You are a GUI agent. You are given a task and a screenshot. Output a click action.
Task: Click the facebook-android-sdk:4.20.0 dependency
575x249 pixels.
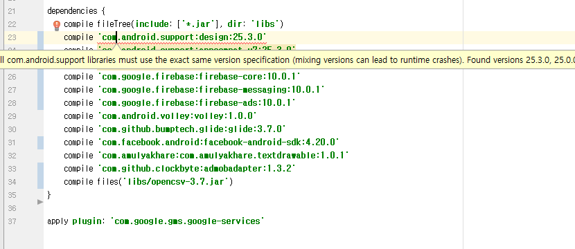tap(218, 142)
